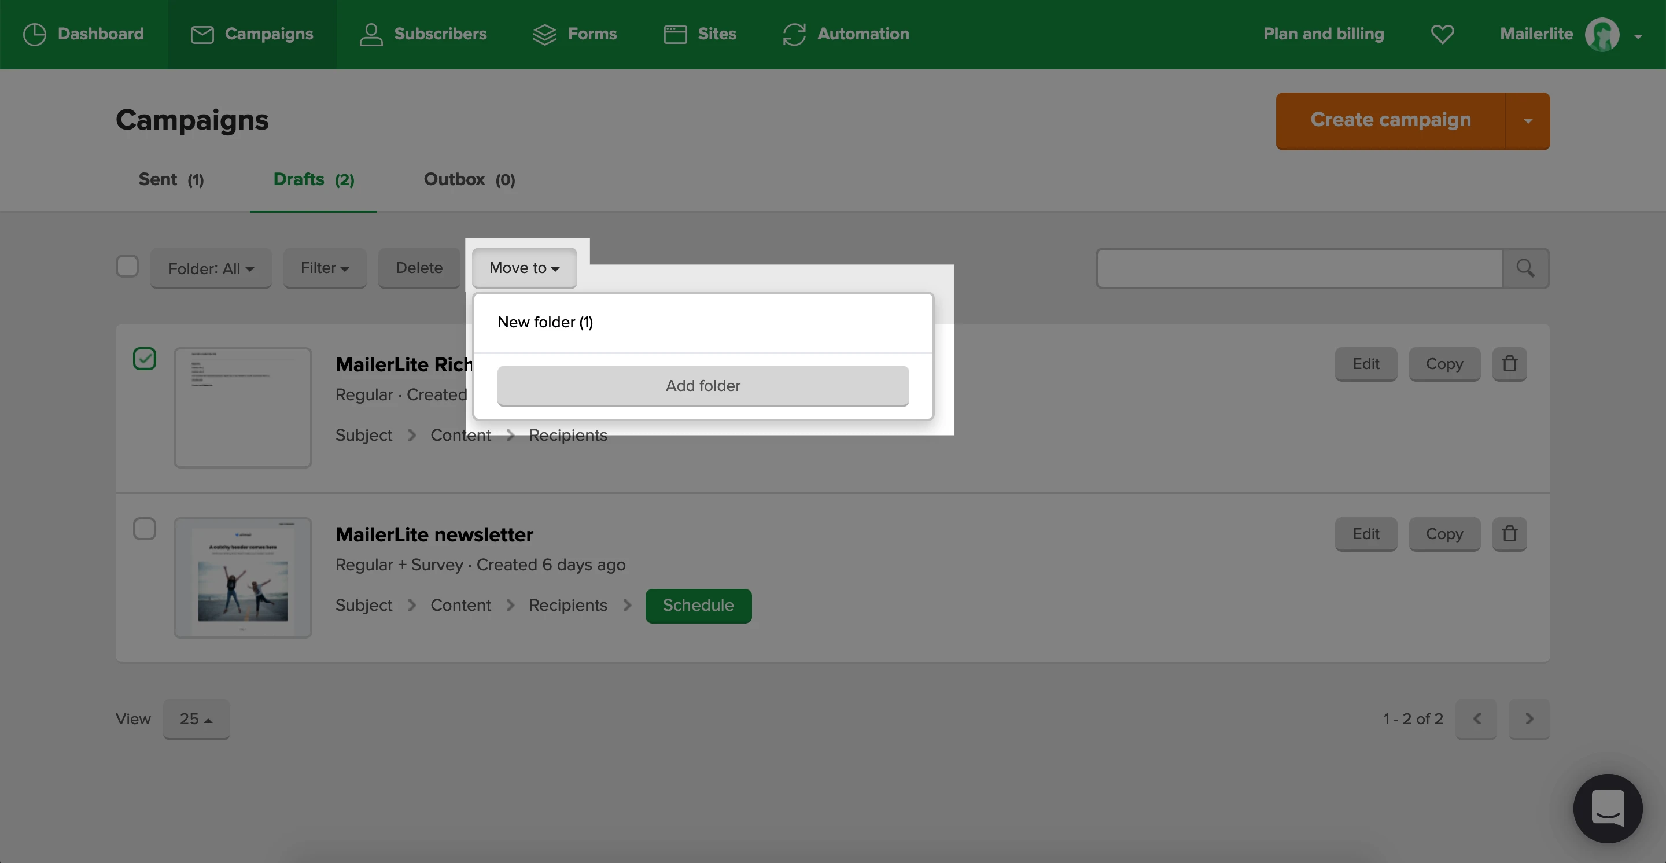Navigate to Sites
Image resolution: width=1666 pixels, height=863 pixels.
(700, 34)
